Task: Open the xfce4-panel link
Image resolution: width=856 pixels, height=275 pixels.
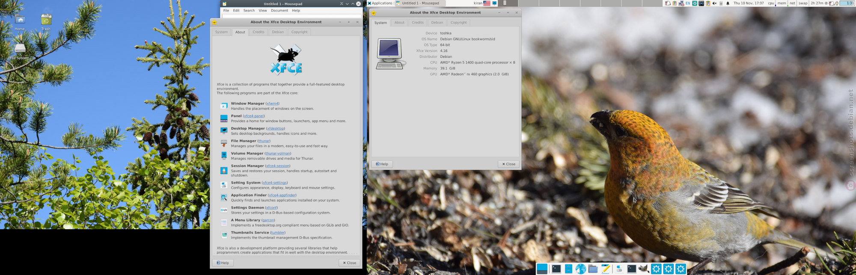Action: [x=254, y=116]
